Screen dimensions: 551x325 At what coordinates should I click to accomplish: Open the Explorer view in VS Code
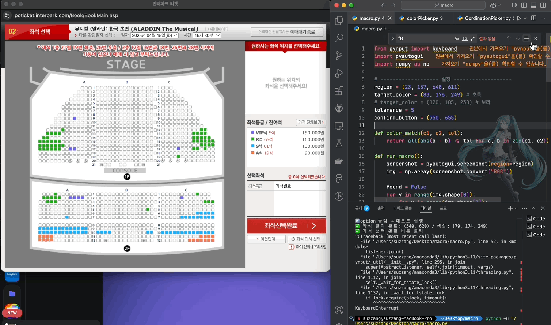(339, 20)
